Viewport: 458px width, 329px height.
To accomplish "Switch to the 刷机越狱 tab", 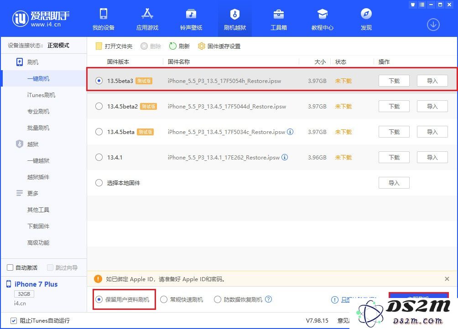I will (x=235, y=19).
